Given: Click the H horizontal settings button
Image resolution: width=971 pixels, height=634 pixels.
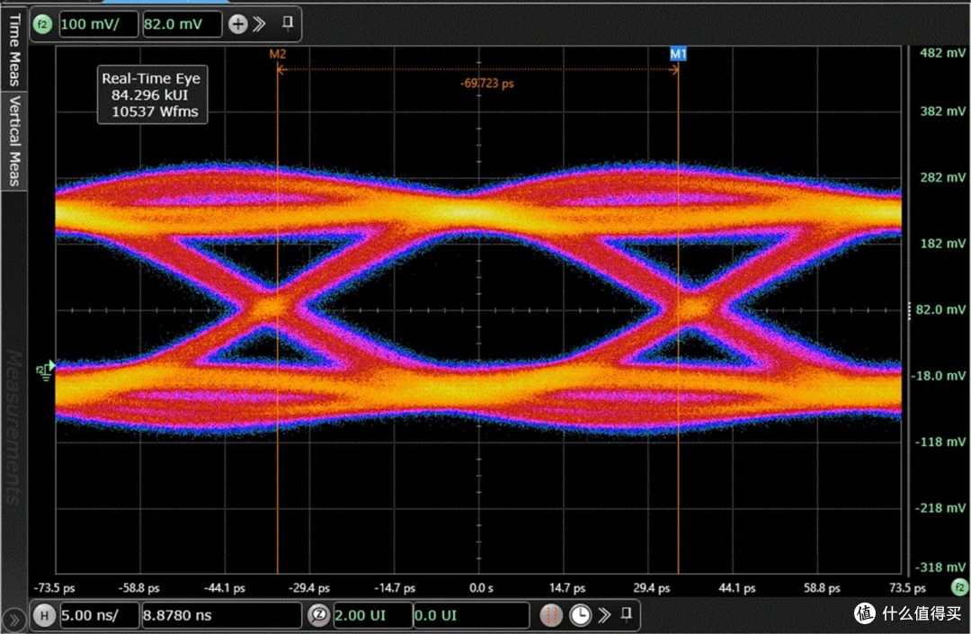Looking at the screenshot, I should 44,615.
